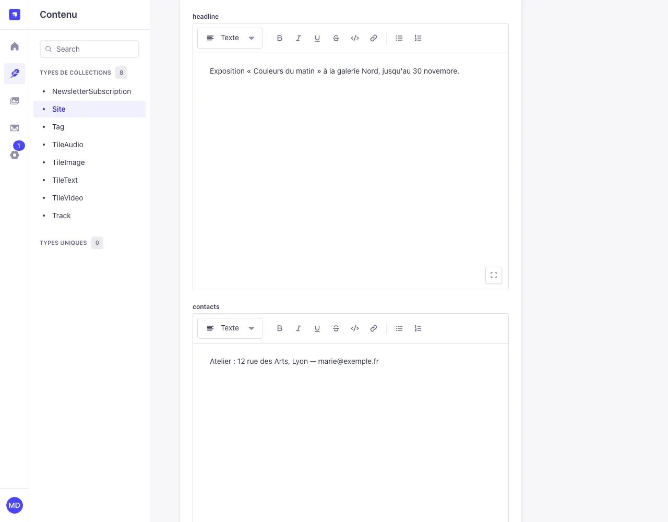
Task: Click the contacts text line
Action: click(294, 361)
